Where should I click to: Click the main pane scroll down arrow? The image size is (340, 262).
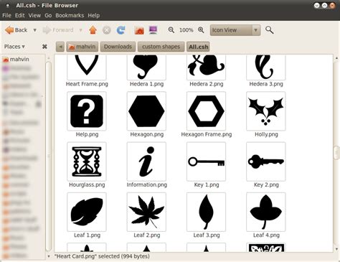click(336, 249)
